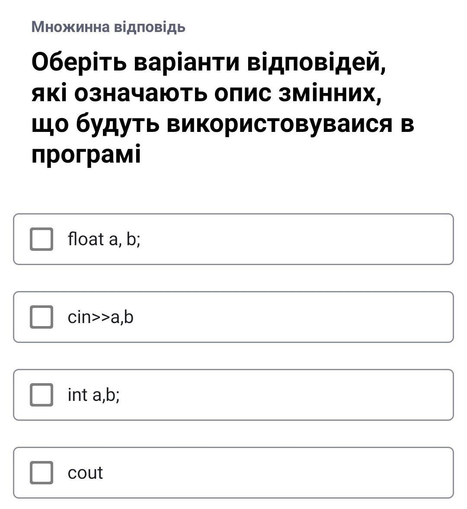This screenshot has height=509, width=467.
Task: Tick the checkbox beside 'cin>>a,b'
Action: 42,317
